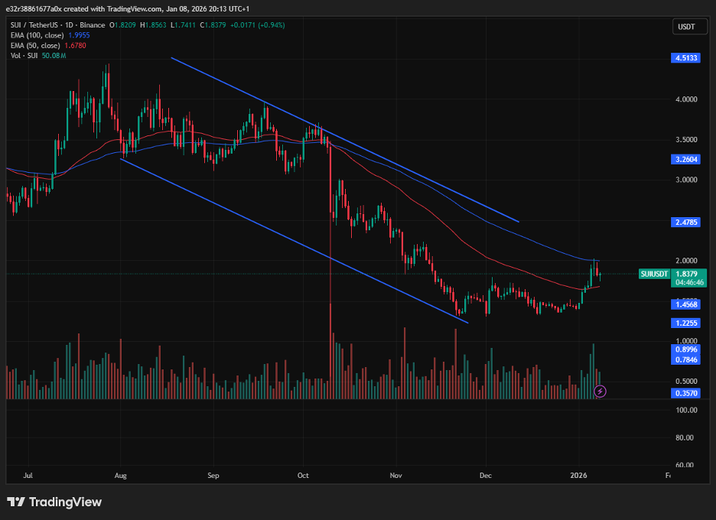Select the 2.4785 price label
Image resolution: width=716 pixels, height=520 pixels.
(686, 222)
